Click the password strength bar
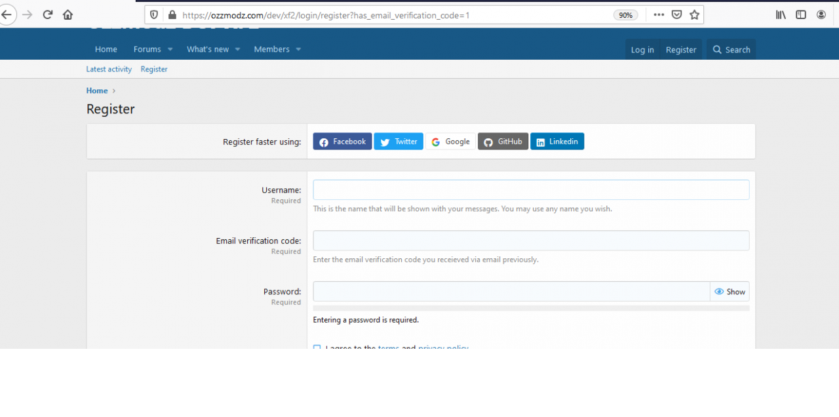Viewport: 839px width, 417px height. point(531,307)
